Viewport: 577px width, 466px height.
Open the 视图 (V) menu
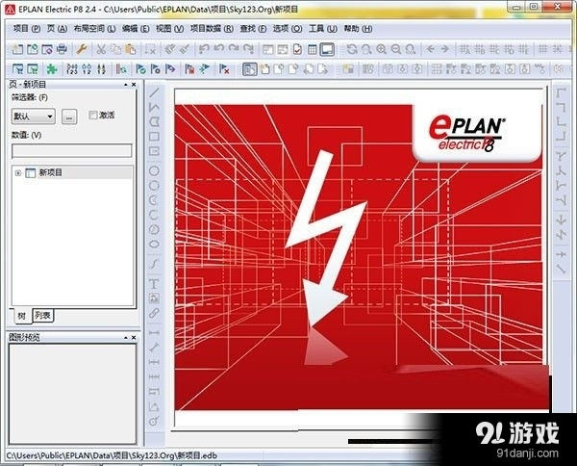click(x=168, y=29)
